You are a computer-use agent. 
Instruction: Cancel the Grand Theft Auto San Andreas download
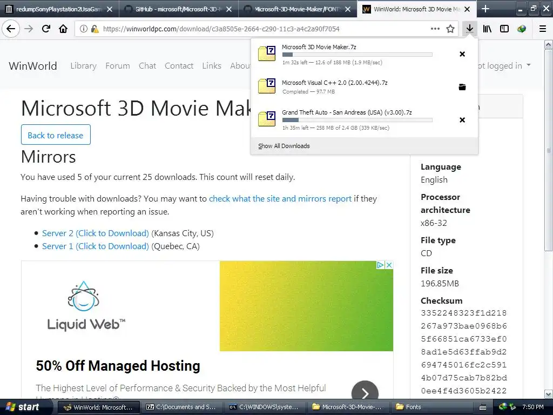(462, 120)
